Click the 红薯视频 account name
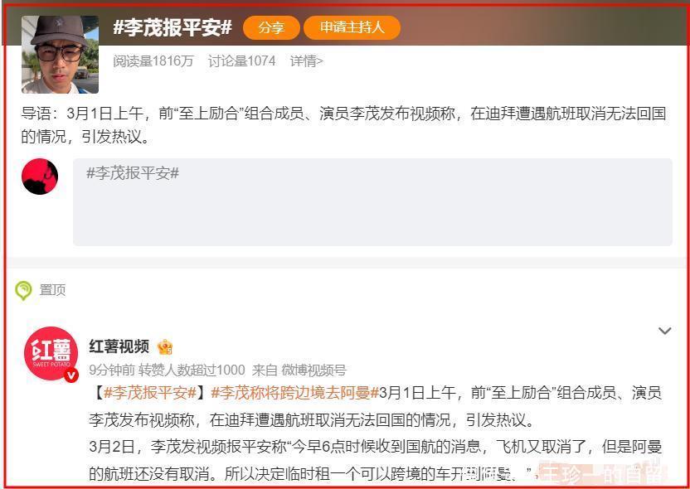Screen dimensions: 690x489 (x=119, y=346)
